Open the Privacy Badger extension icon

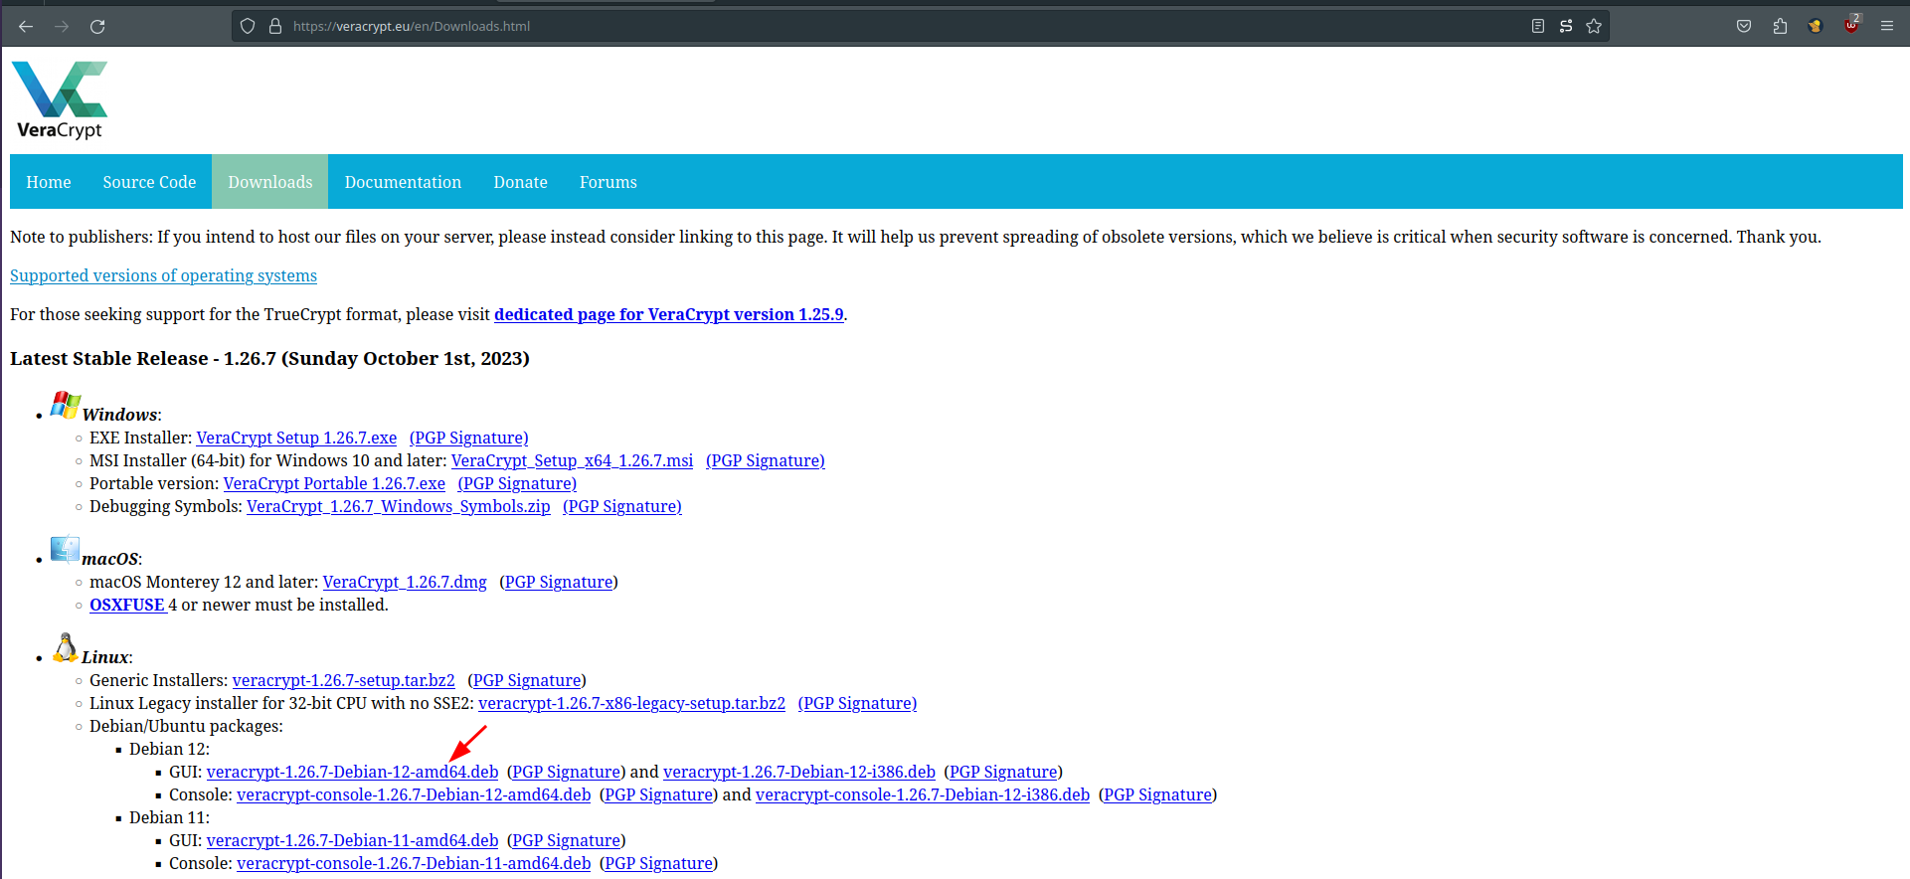pyautogui.click(x=1816, y=26)
